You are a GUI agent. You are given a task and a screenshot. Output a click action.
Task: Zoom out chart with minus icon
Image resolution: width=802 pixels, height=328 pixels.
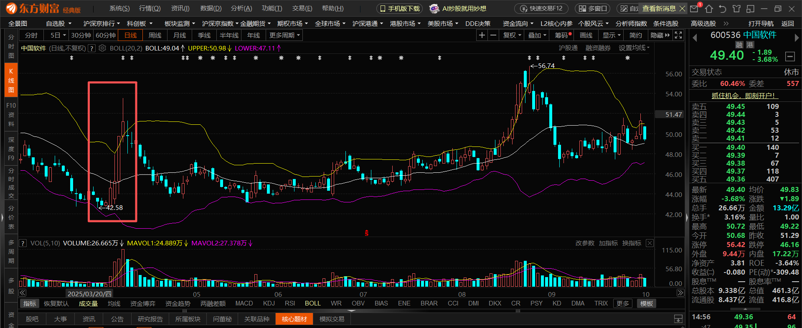point(493,35)
